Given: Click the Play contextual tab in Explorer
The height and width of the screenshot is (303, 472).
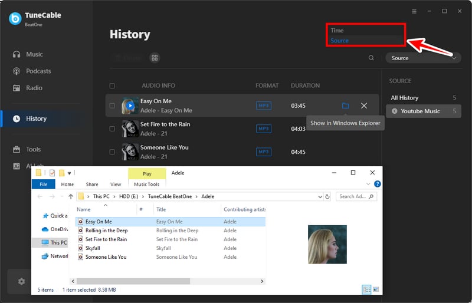Looking at the screenshot, I should (x=147, y=174).
